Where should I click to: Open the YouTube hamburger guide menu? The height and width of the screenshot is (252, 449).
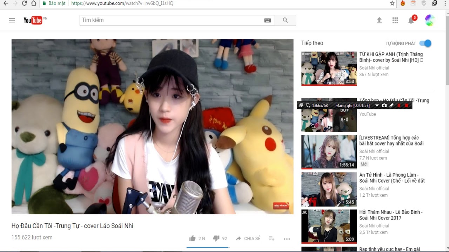click(x=12, y=20)
